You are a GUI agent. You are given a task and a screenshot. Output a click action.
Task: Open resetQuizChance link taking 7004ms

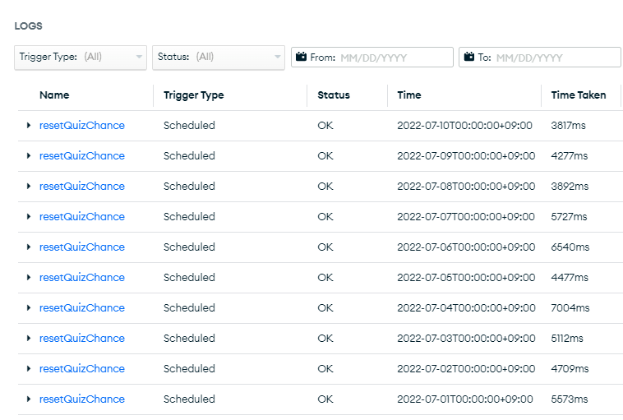[82, 307]
